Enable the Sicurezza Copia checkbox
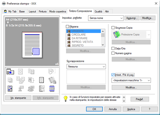This screenshot has width=160, height=115. tap(113, 28)
